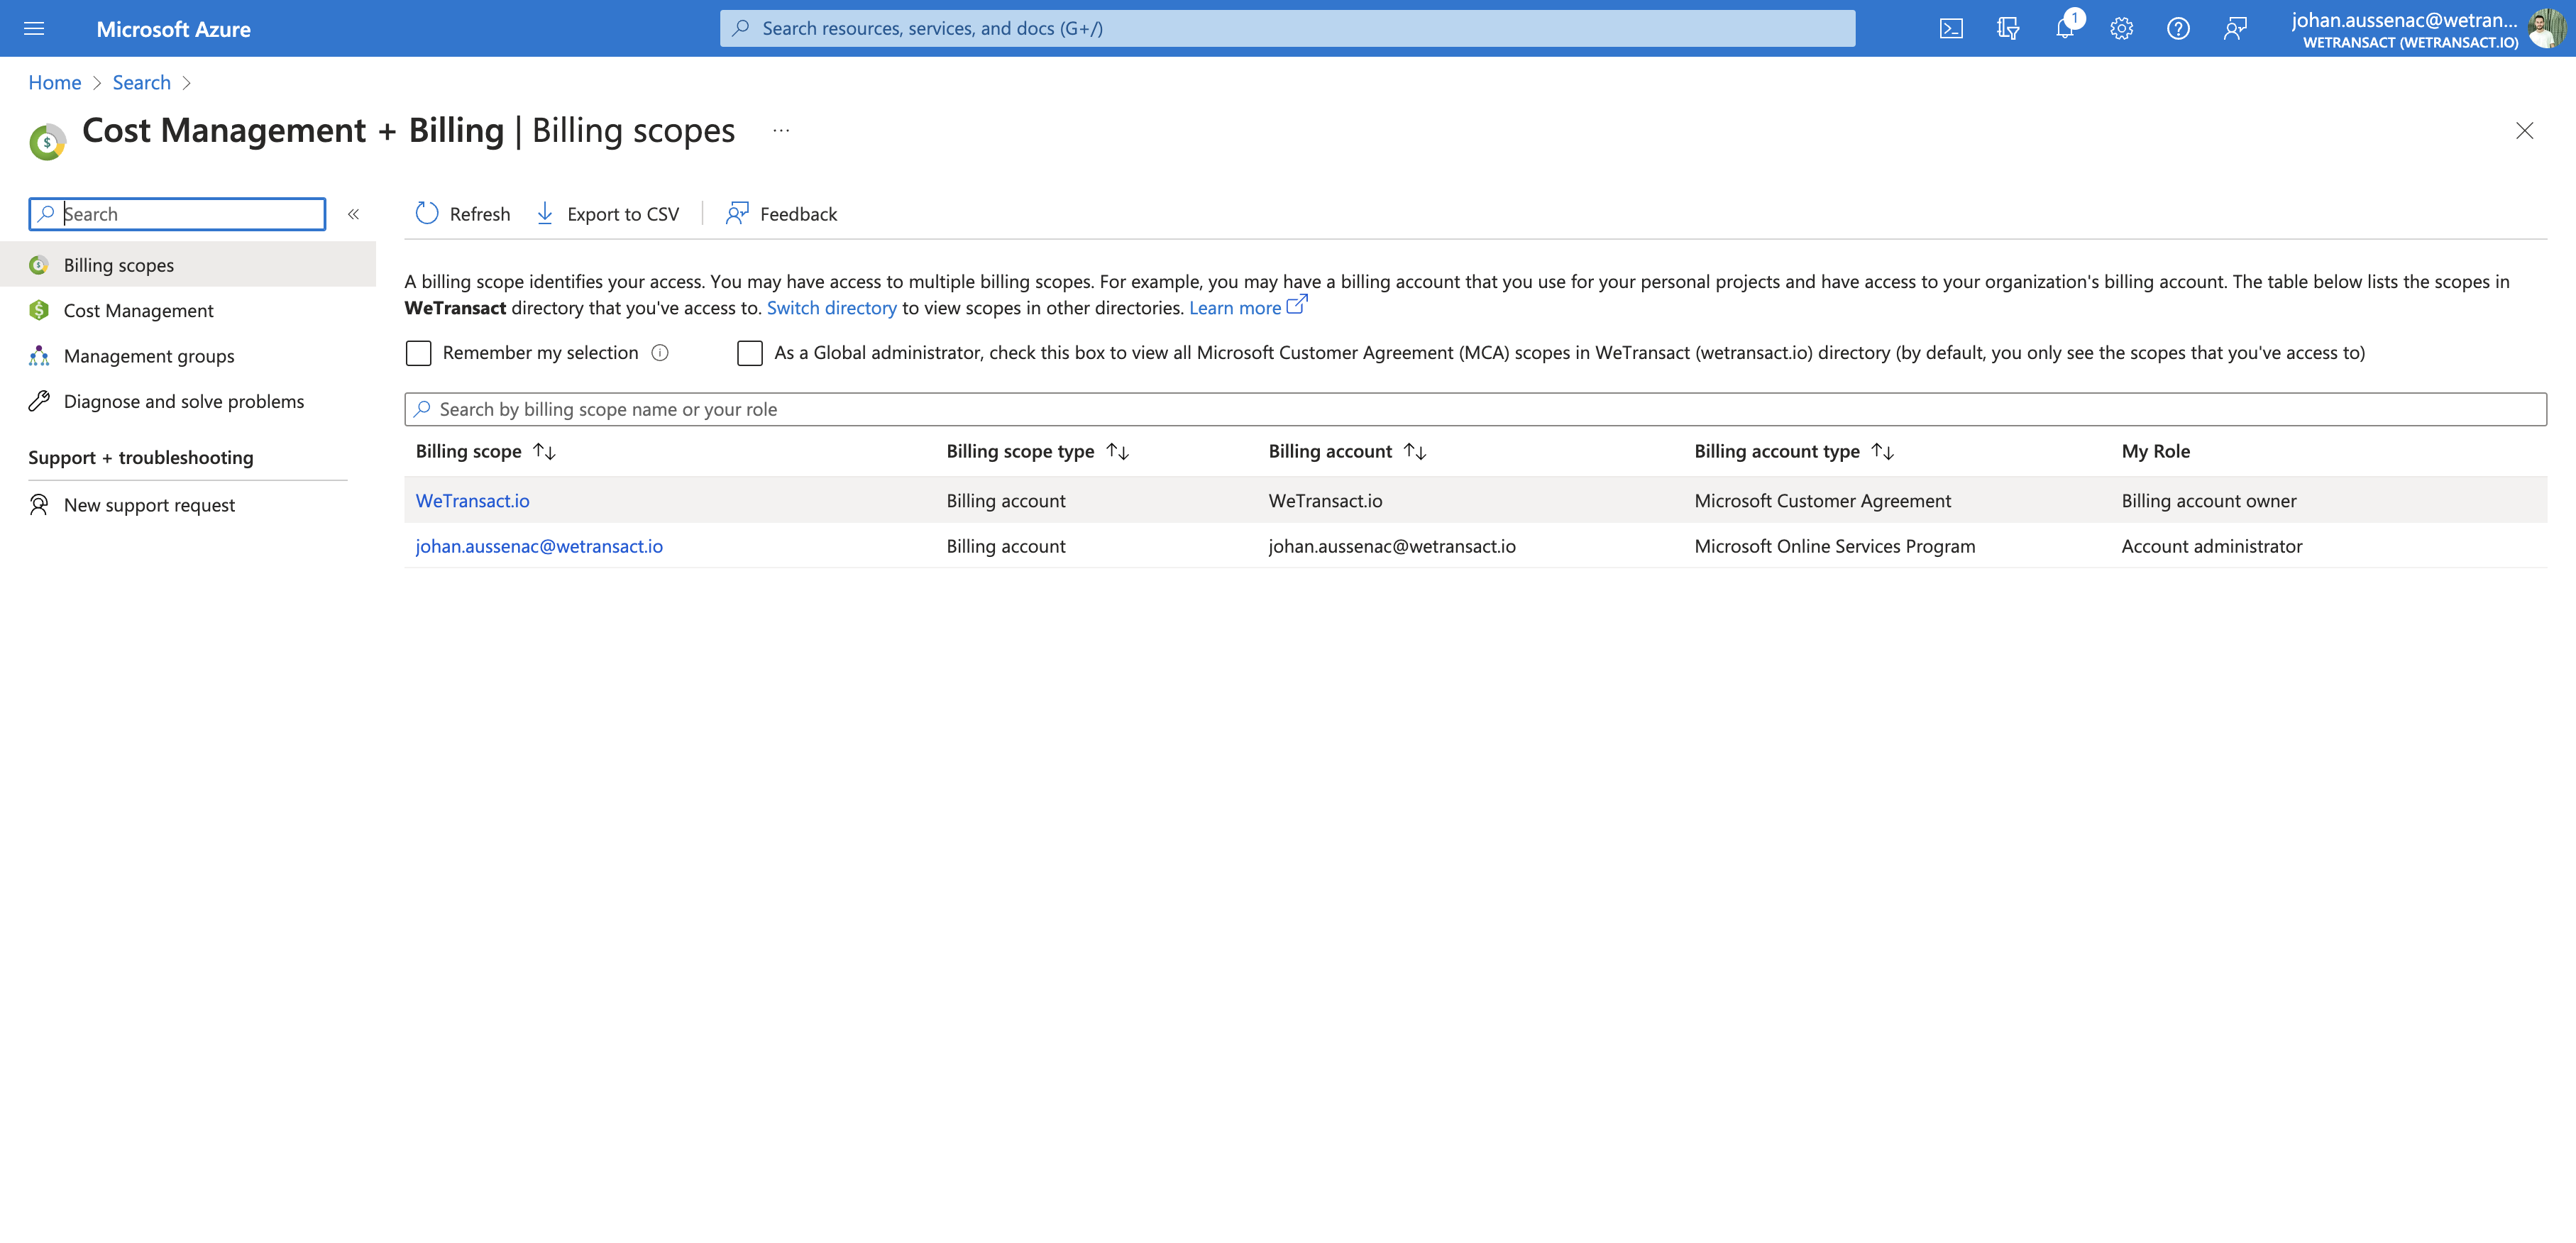Check the Global administrator MCA scopes box
2576x1243 pixels.
[749, 353]
